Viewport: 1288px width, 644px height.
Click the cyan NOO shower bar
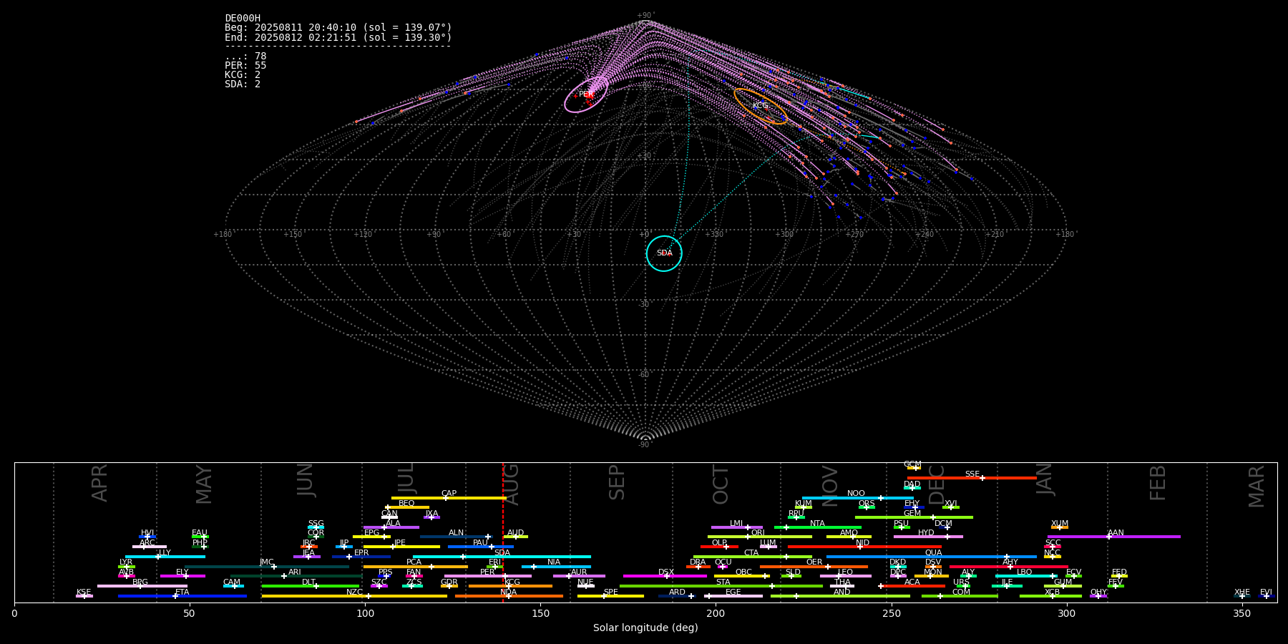coord(857,498)
